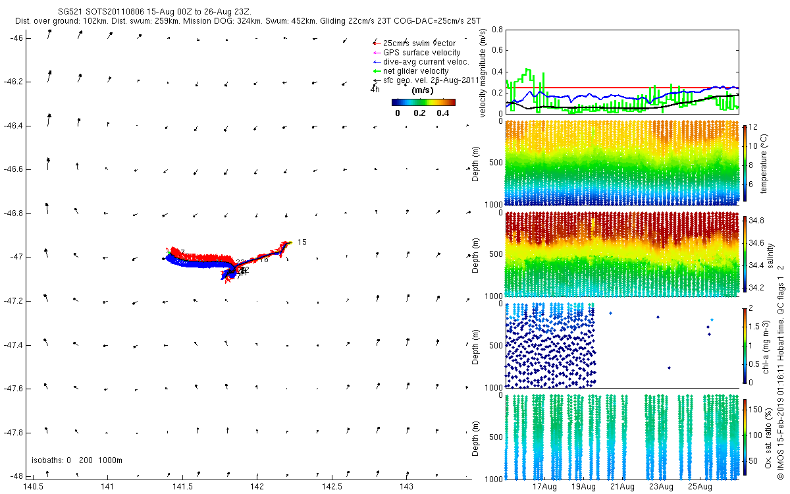Screen dimensions: 790x494
Task: Click the temperature colorbar
Action: 745,165
